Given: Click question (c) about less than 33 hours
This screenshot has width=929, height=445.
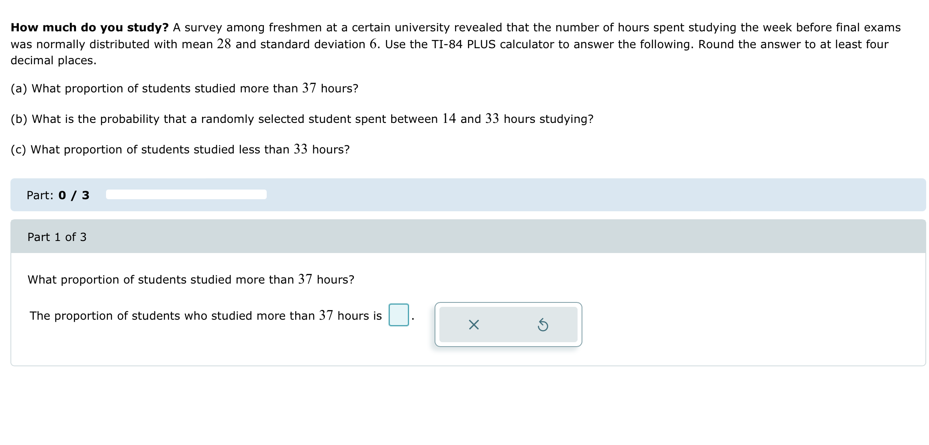Looking at the screenshot, I should (180, 149).
